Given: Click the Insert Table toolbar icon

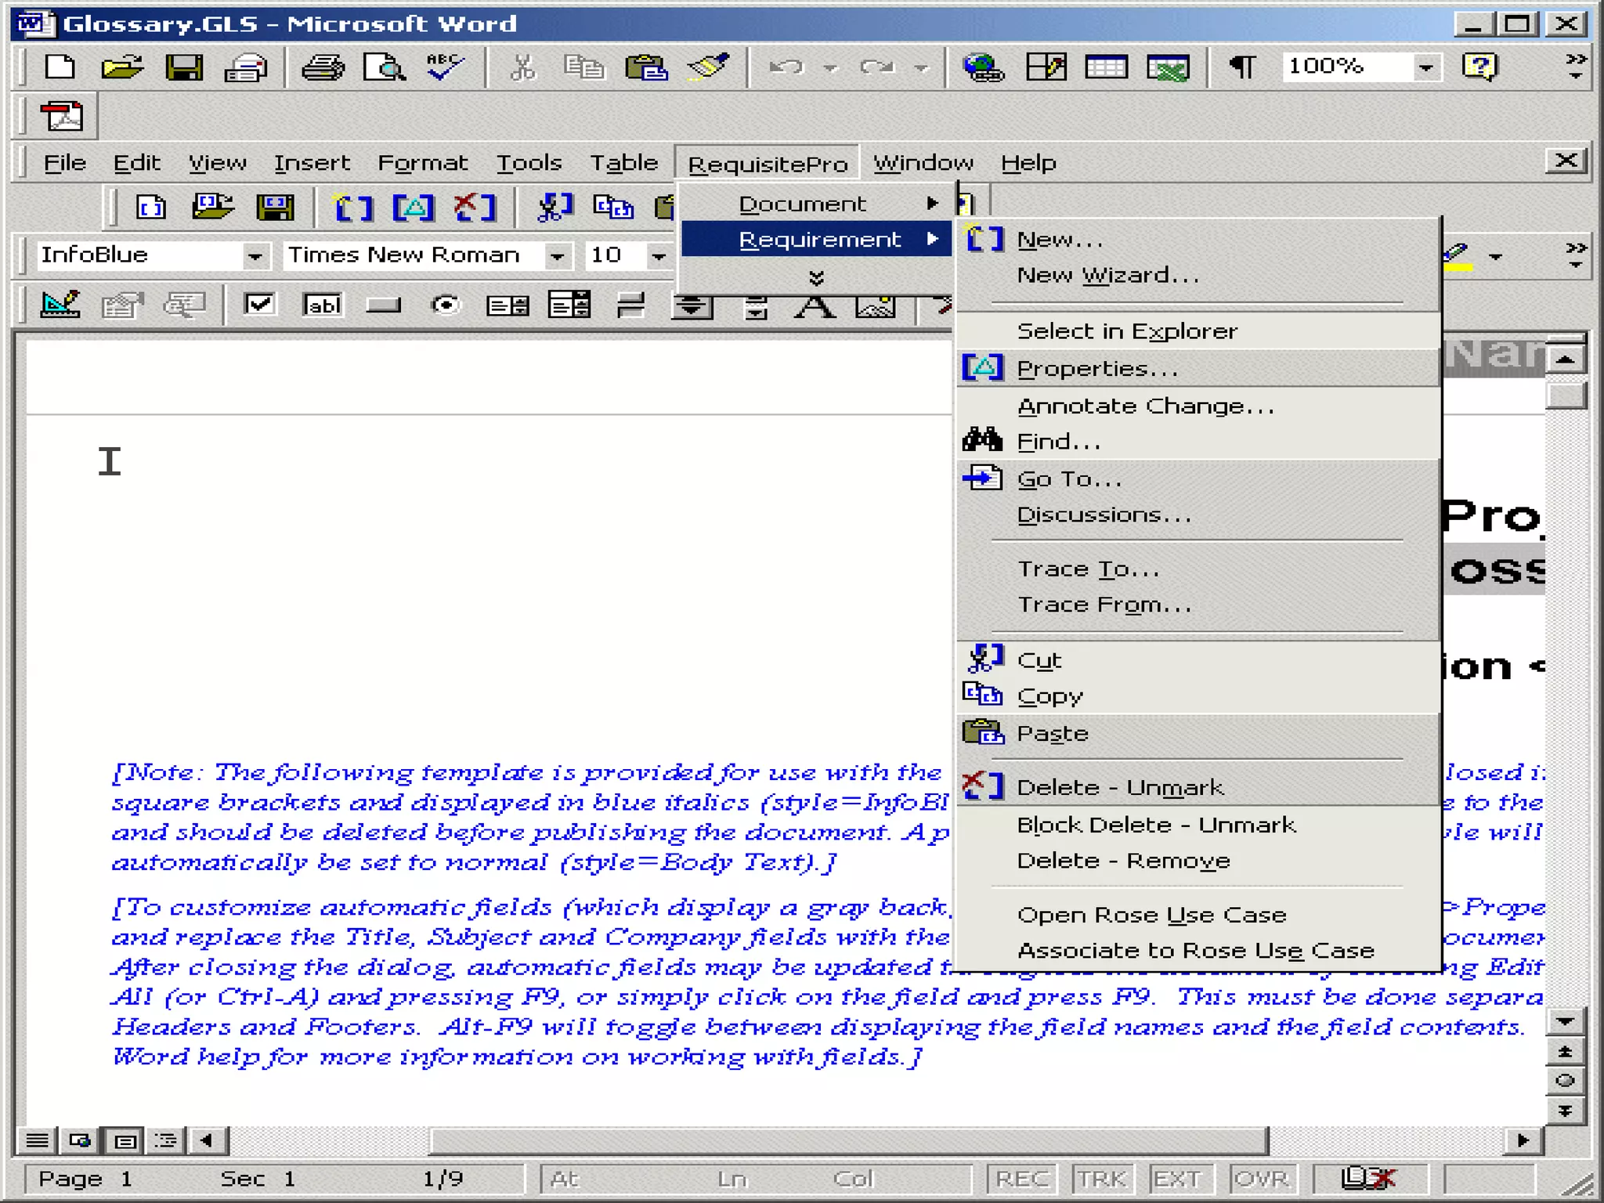Looking at the screenshot, I should click(x=1106, y=67).
